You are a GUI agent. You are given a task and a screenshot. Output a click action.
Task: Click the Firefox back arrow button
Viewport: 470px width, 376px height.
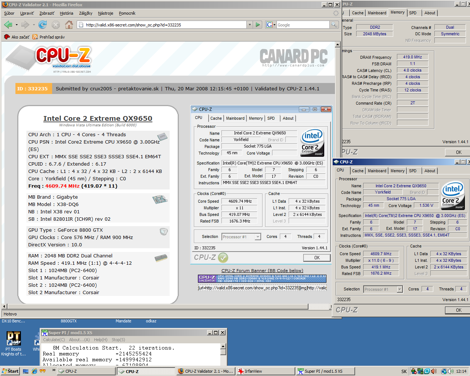8,25
